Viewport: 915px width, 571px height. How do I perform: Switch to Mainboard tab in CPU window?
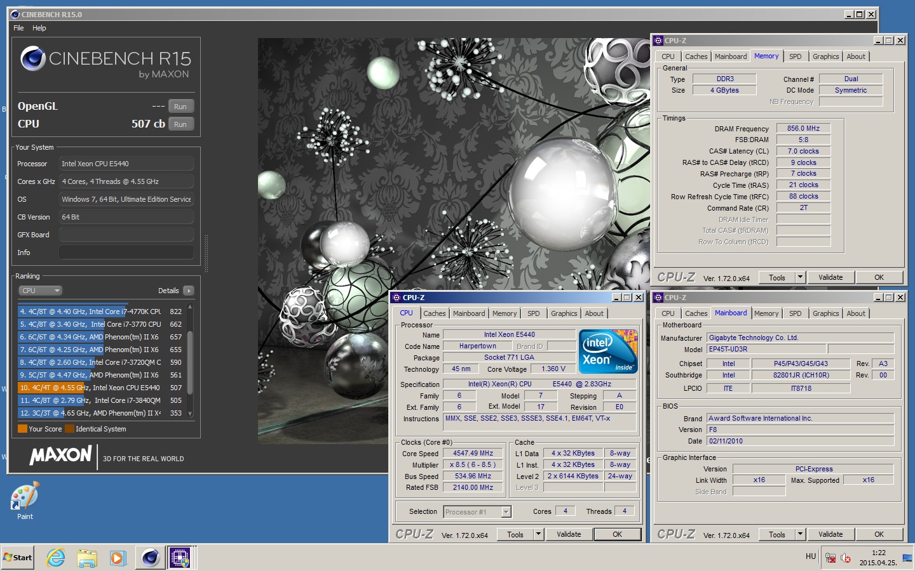click(469, 313)
